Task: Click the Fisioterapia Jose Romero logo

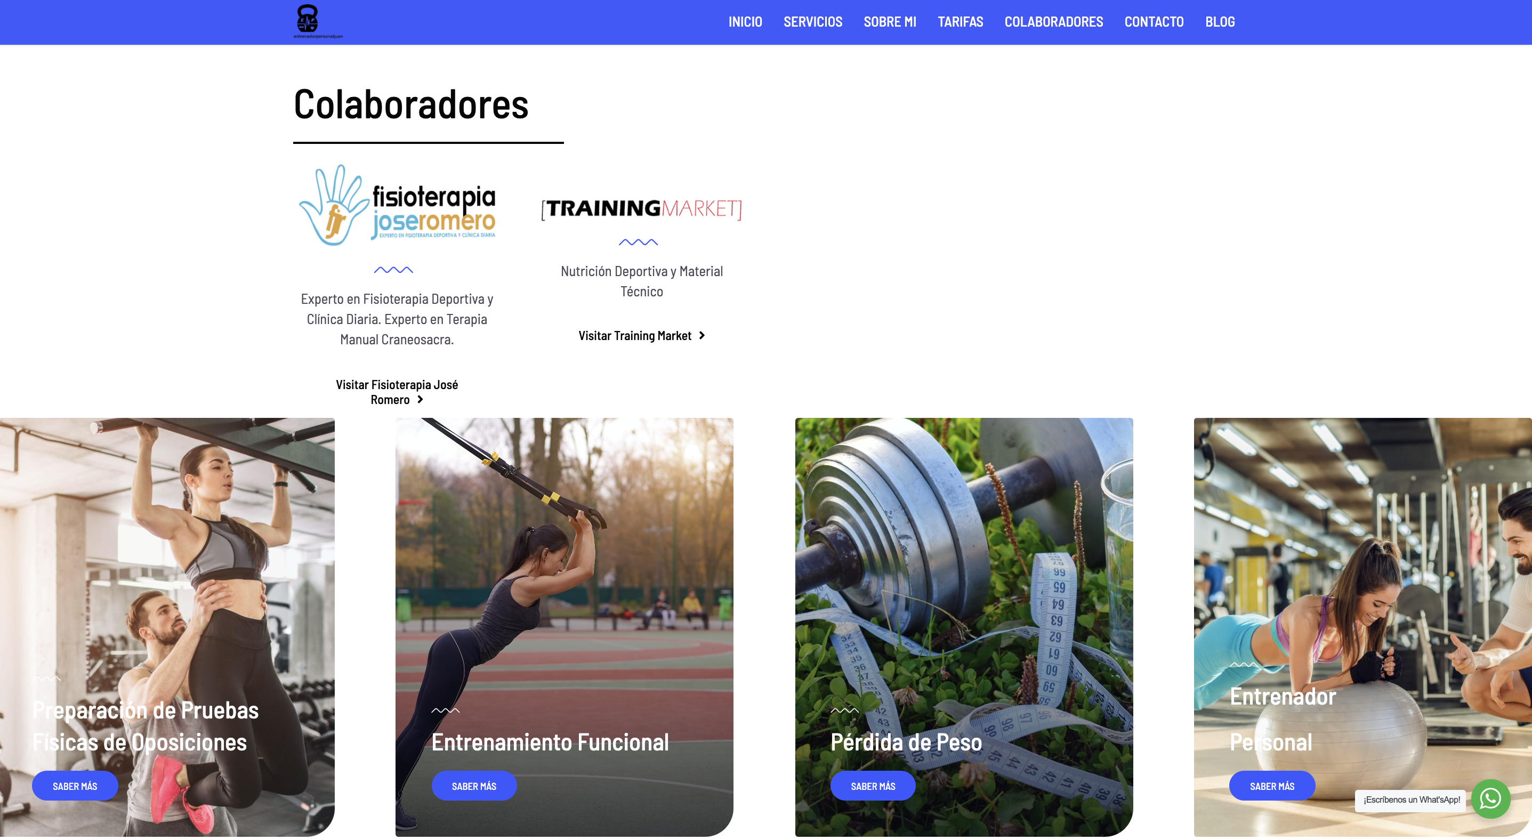Action: [397, 205]
